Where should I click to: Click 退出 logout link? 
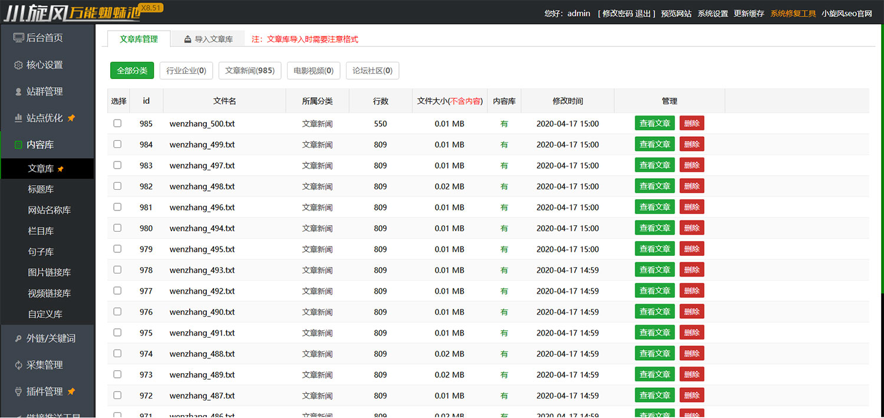[x=643, y=14]
